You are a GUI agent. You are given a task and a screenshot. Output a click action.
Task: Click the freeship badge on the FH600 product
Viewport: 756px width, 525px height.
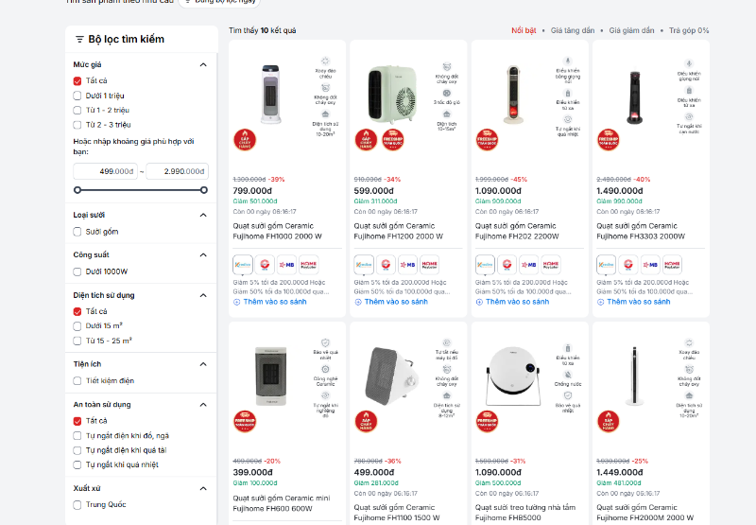click(x=245, y=421)
